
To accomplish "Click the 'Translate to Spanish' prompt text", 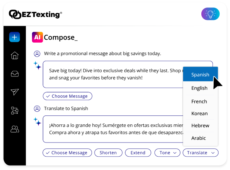I will 66,108.
